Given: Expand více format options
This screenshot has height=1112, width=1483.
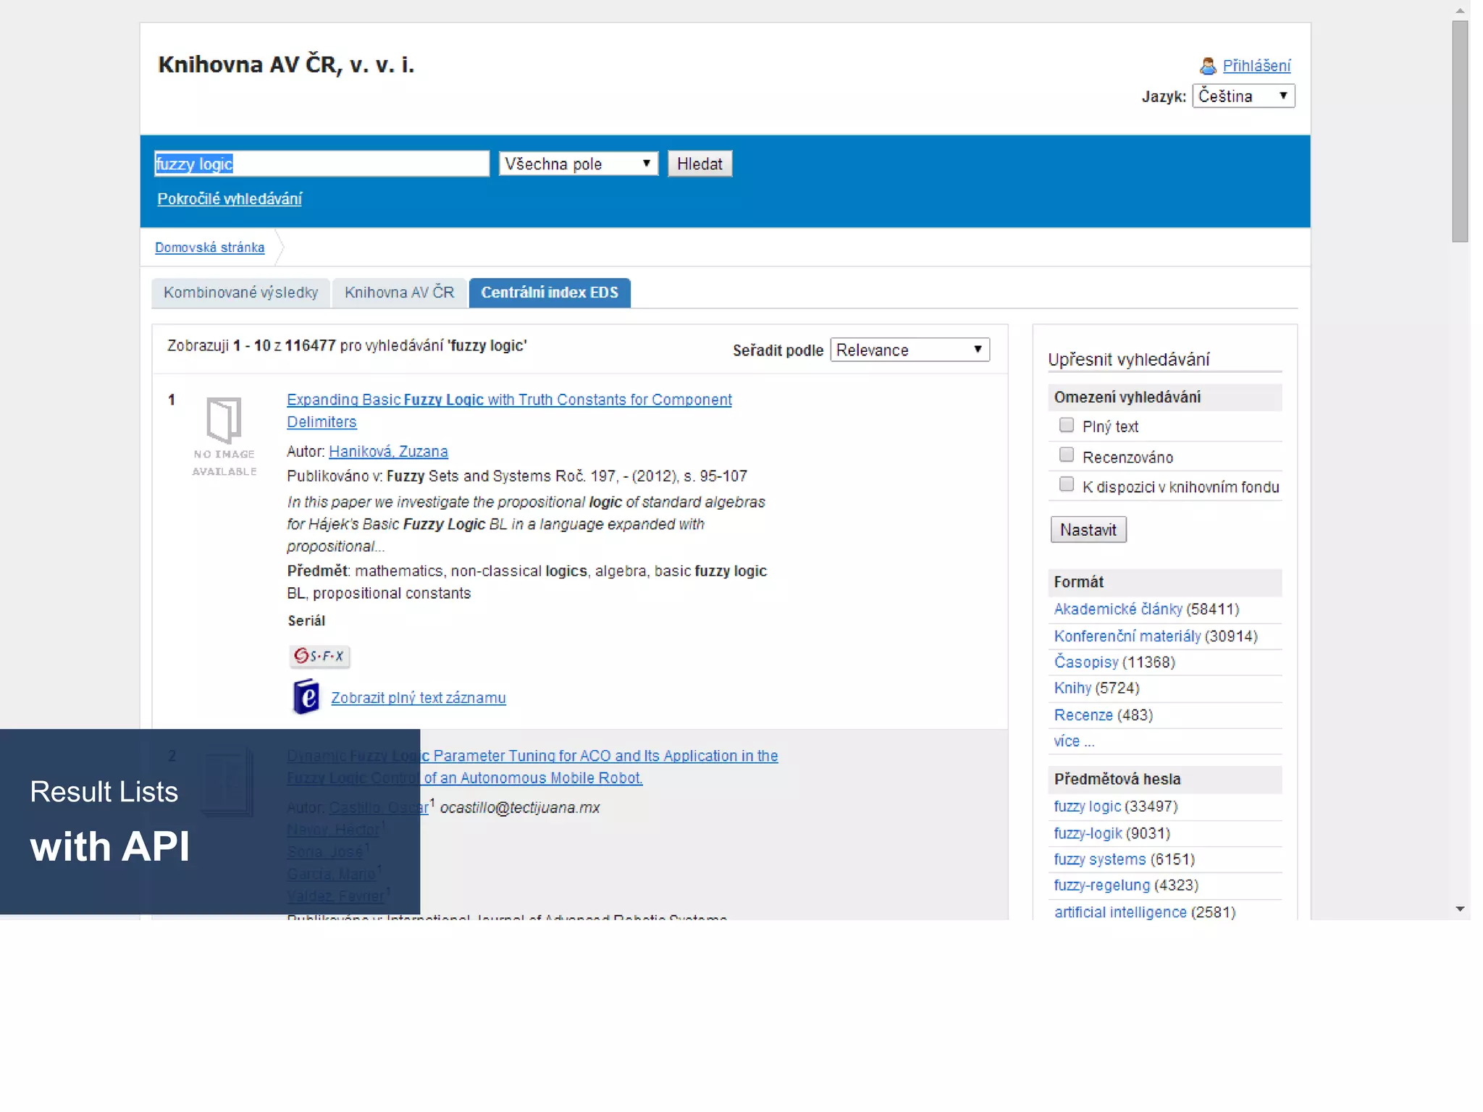Looking at the screenshot, I should (1074, 741).
